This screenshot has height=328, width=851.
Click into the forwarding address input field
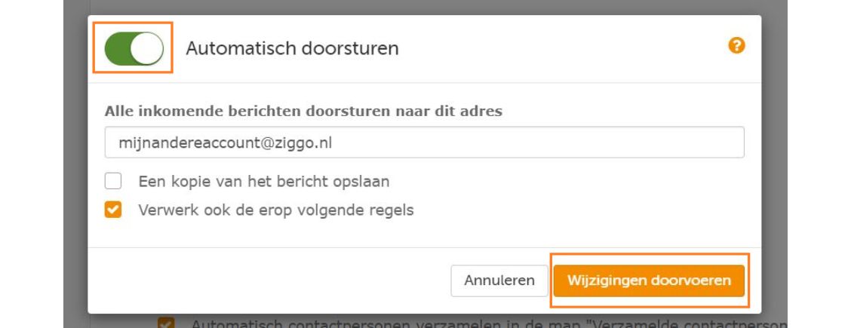424,142
